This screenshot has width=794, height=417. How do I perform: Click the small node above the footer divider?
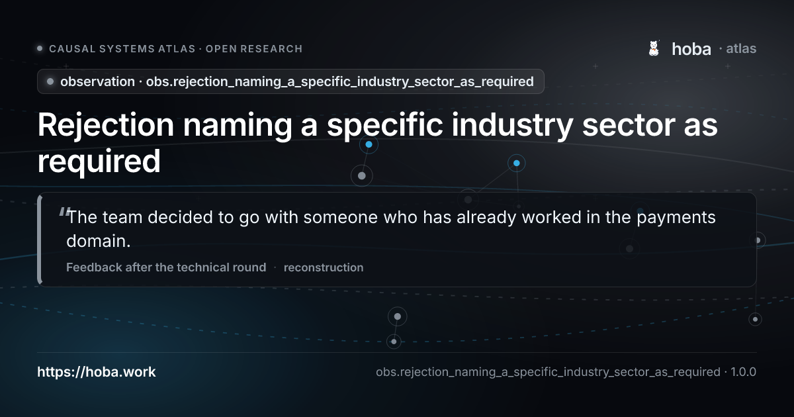[x=394, y=342]
